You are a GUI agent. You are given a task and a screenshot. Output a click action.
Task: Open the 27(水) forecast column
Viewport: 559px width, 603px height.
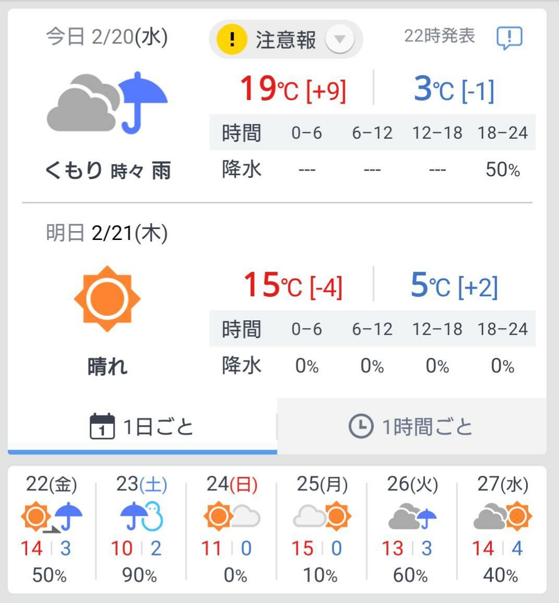(x=502, y=529)
